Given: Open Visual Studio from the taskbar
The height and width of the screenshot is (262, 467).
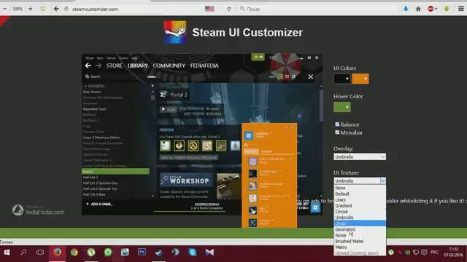Looking at the screenshot, I should point(209,253).
